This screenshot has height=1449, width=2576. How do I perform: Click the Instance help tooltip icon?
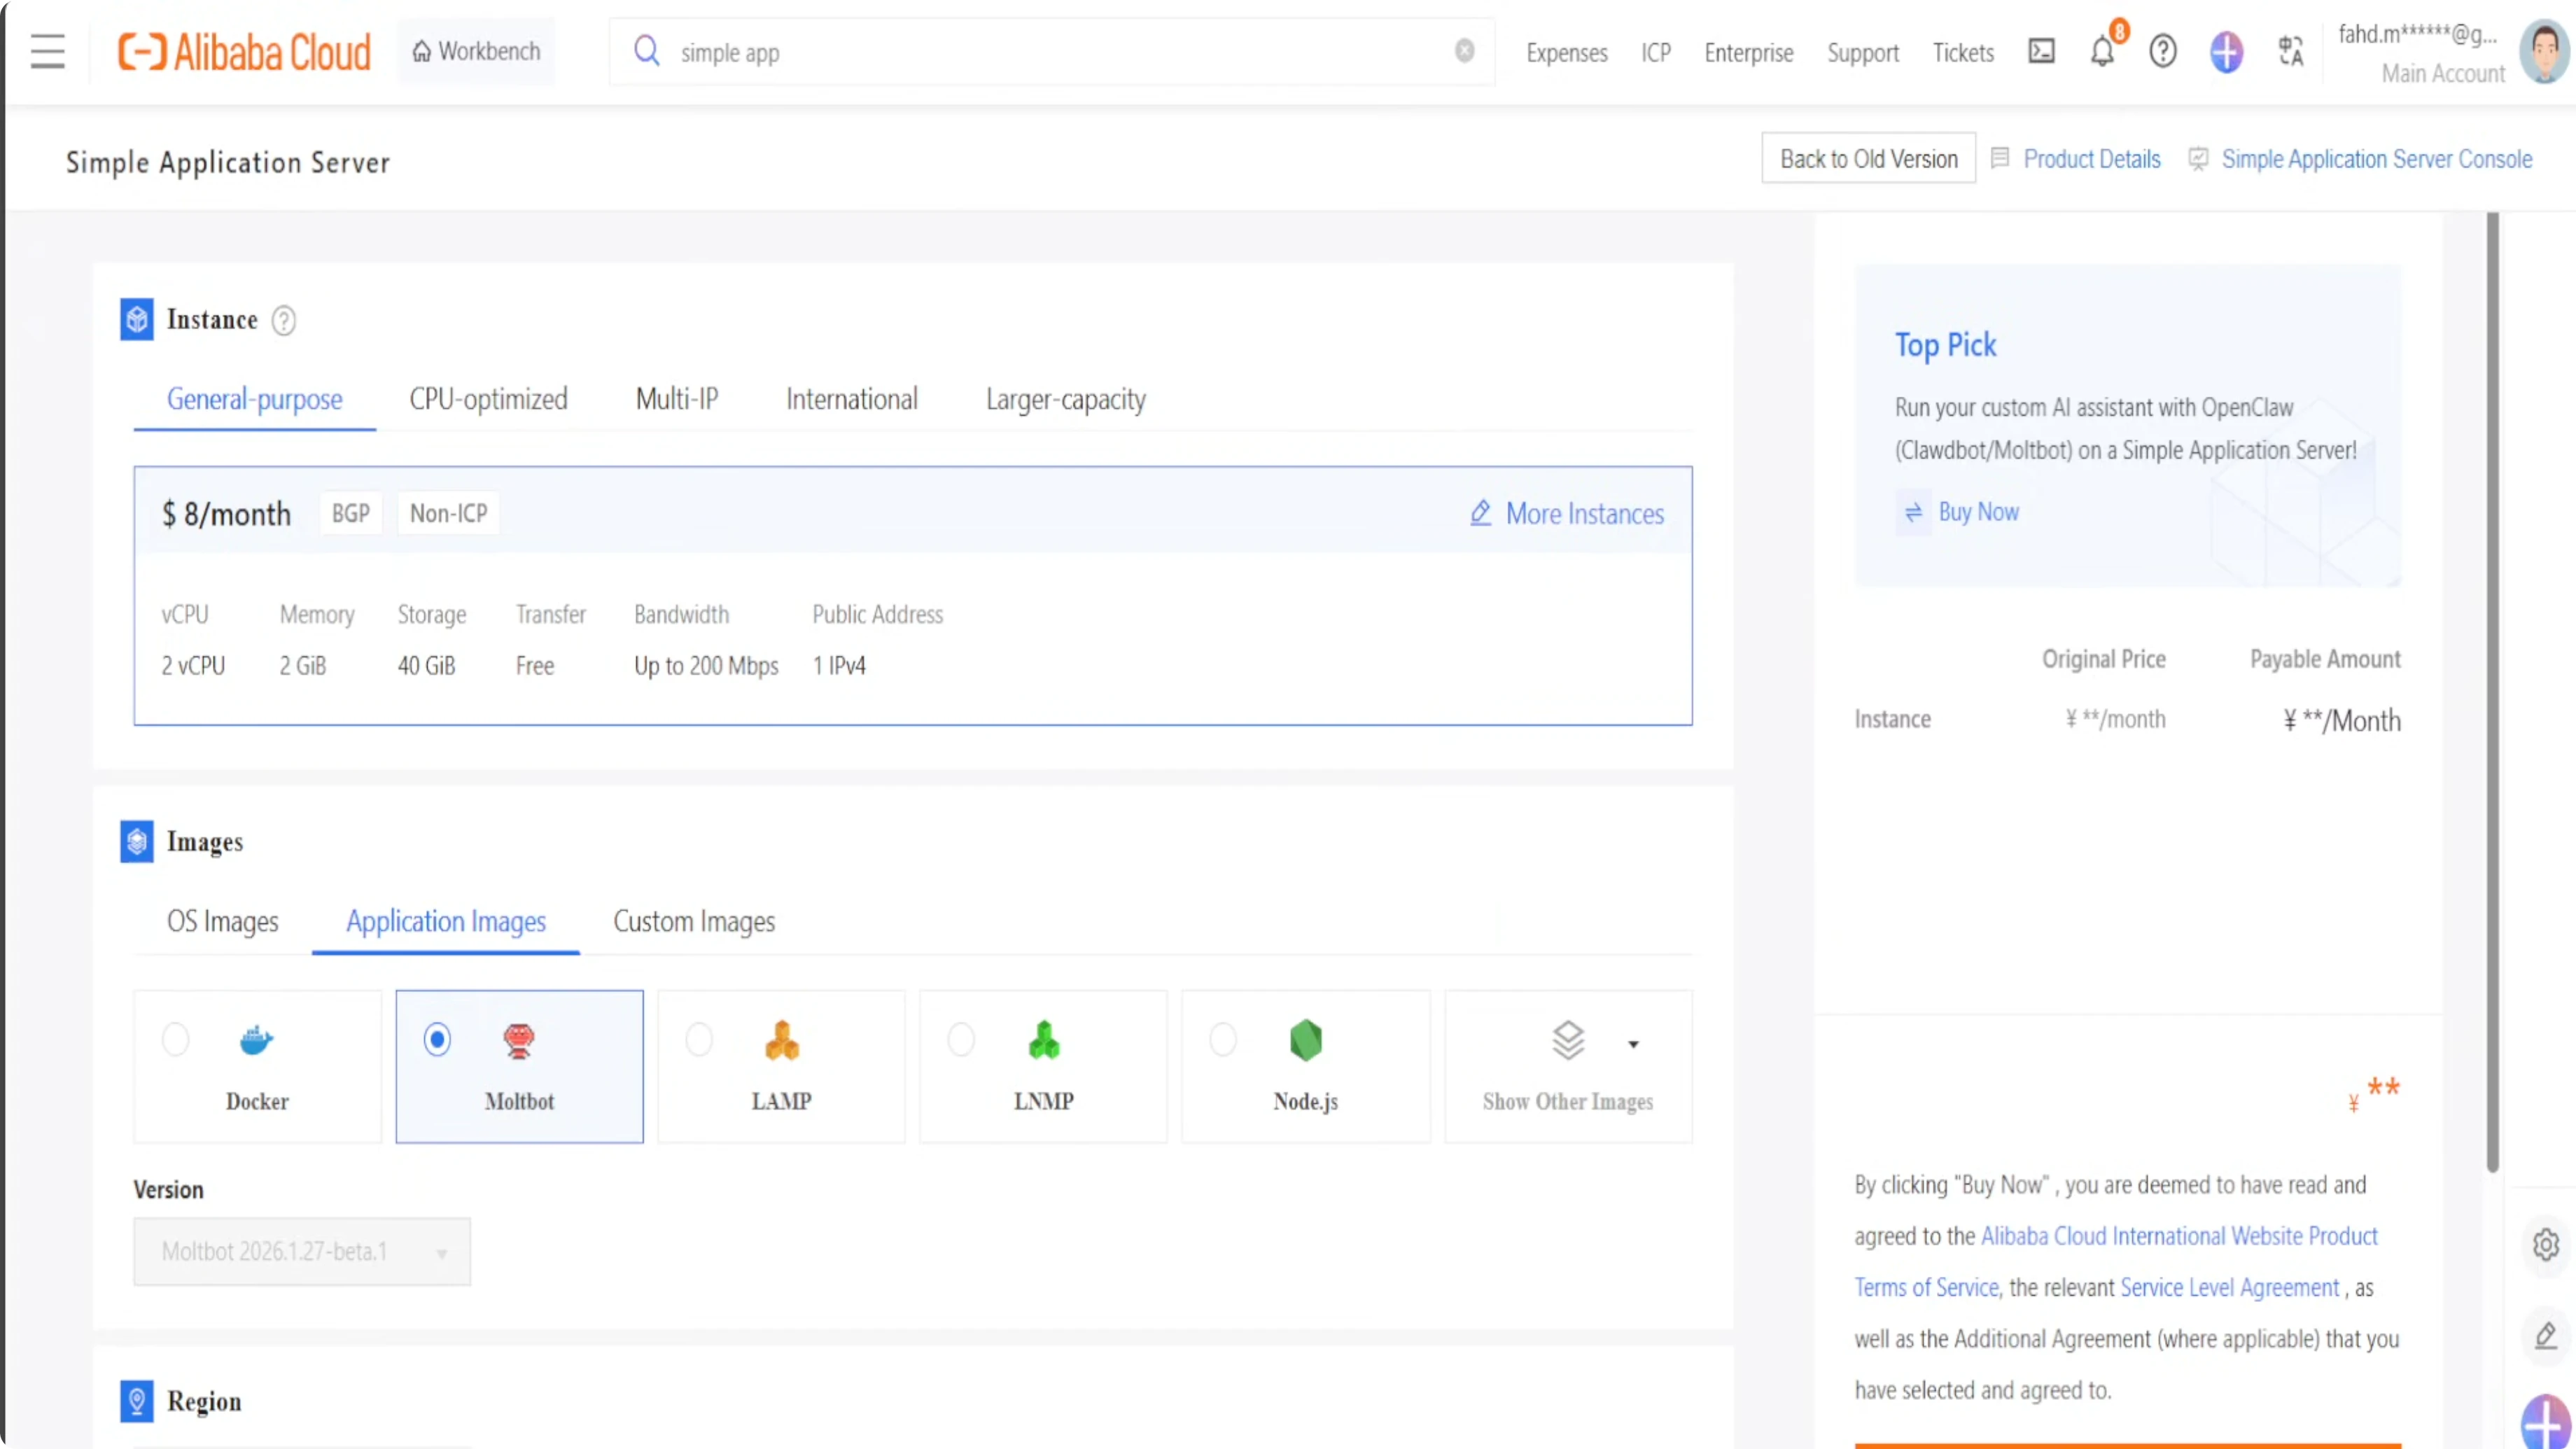click(284, 320)
